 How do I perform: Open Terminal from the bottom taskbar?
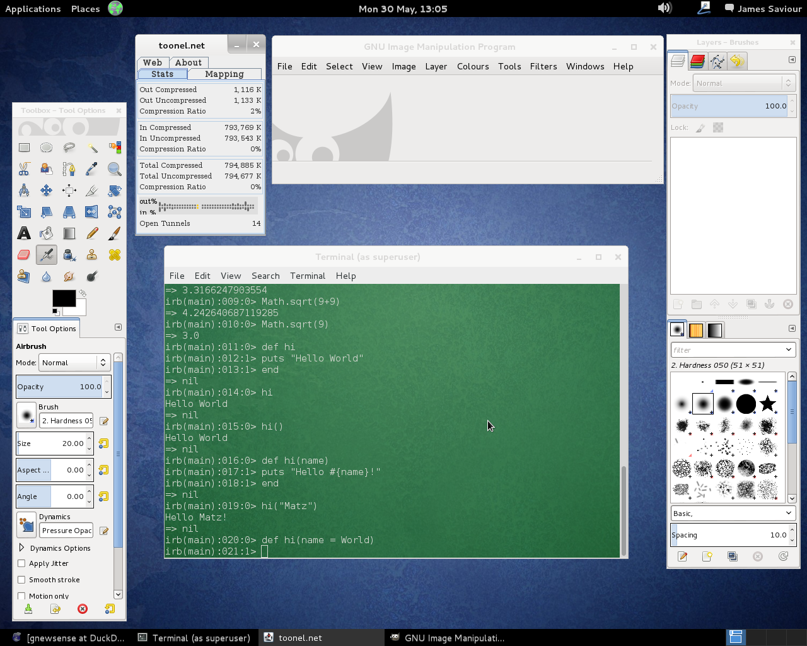click(x=194, y=638)
